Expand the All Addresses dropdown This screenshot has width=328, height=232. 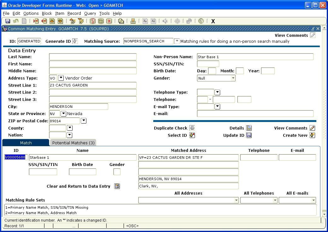(236, 200)
